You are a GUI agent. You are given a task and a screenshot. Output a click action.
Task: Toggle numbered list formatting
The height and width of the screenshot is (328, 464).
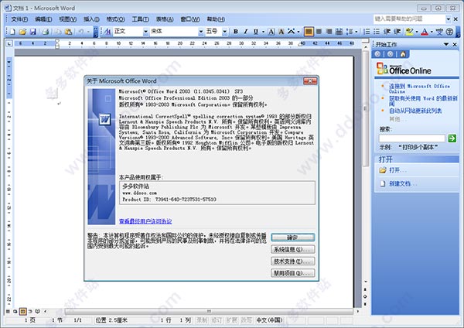coord(367,32)
